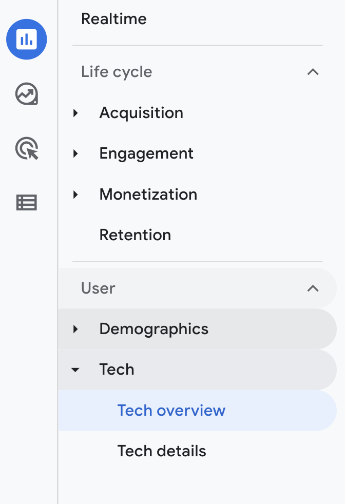Open the Reports bar chart icon
345x504 pixels.
(27, 39)
